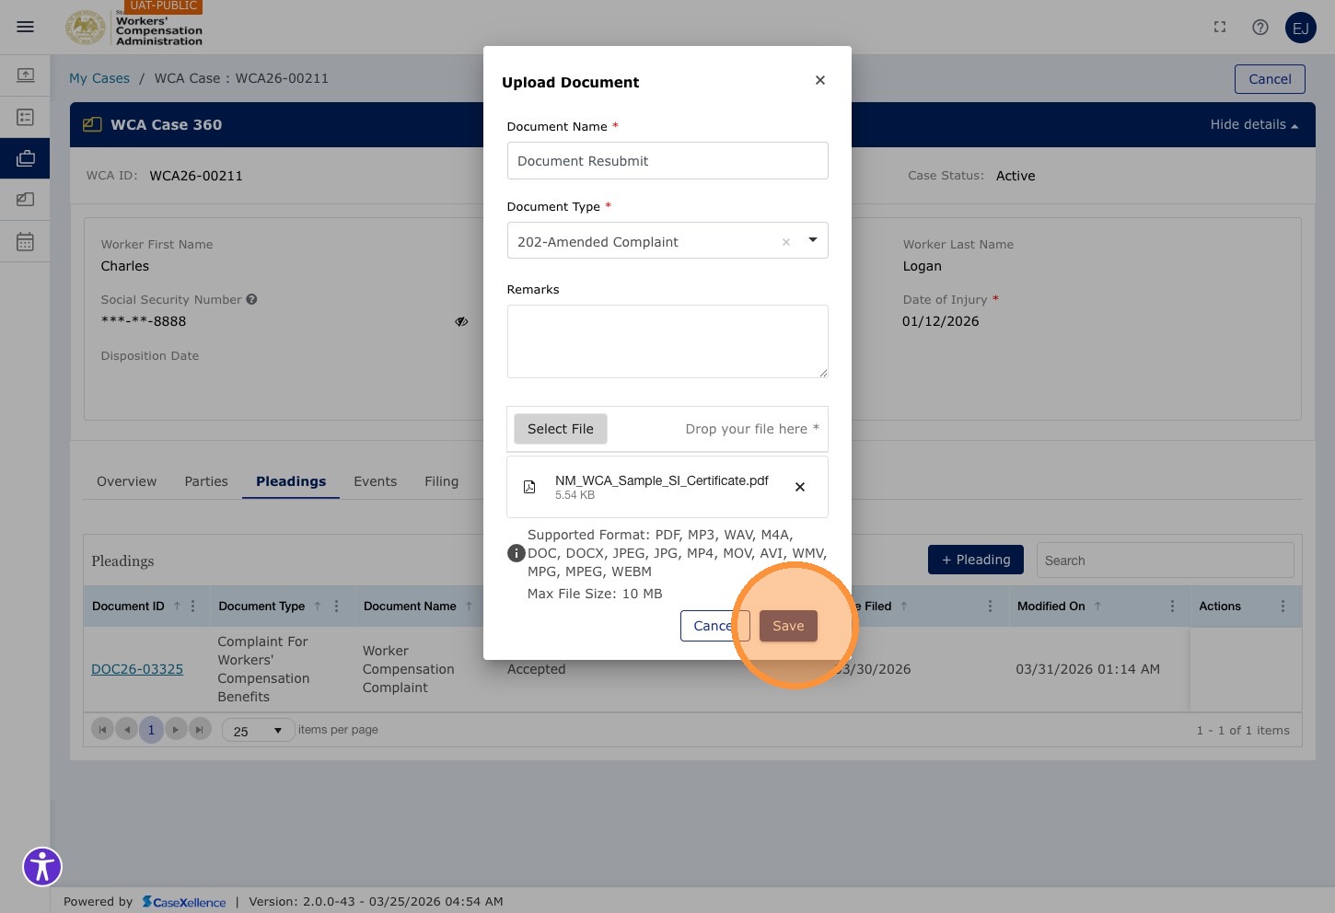
Task: Click Cancel in Upload Document dialog
Action: point(714,626)
